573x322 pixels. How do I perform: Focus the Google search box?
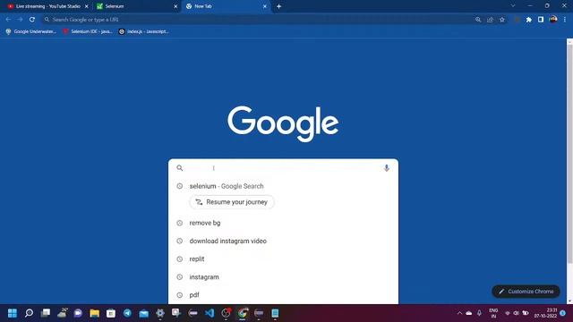click(x=283, y=168)
